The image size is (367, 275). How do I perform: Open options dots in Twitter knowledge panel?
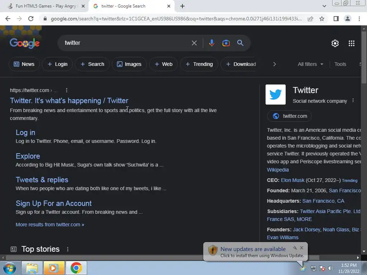pyautogui.click(x=353, y=101)
